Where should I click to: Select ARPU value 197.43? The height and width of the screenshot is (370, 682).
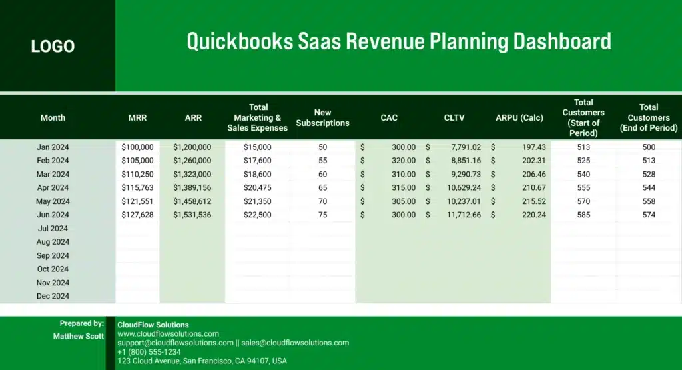click(534, 147)
